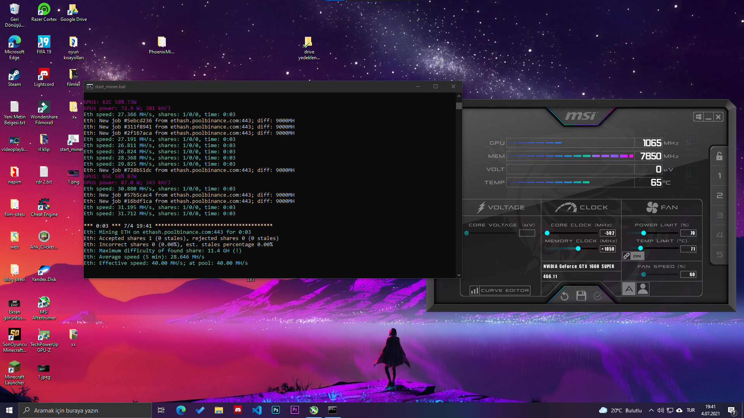Click the Windows startup icon in Afterburner
This screenshot has height=418, width=744.
click(698, 116)
